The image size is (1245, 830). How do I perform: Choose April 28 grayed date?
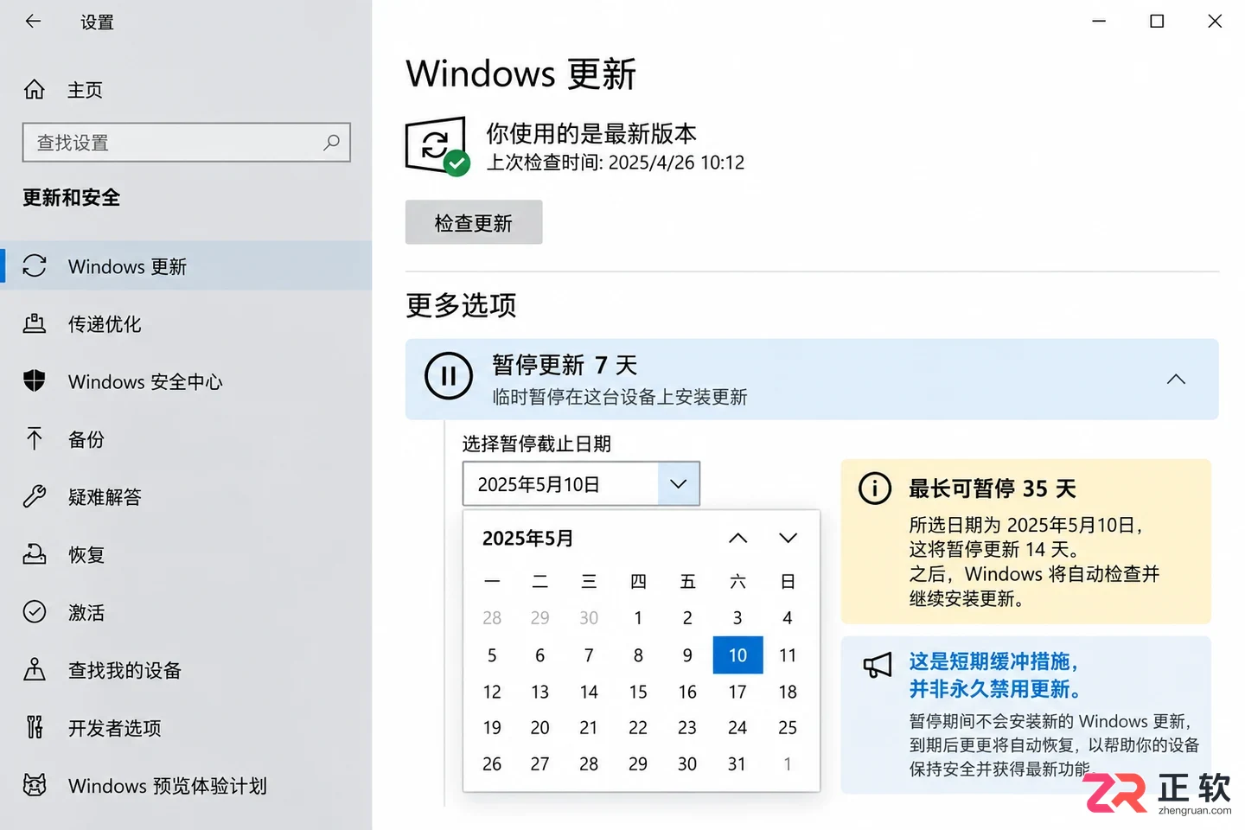[x=492, y=617]
